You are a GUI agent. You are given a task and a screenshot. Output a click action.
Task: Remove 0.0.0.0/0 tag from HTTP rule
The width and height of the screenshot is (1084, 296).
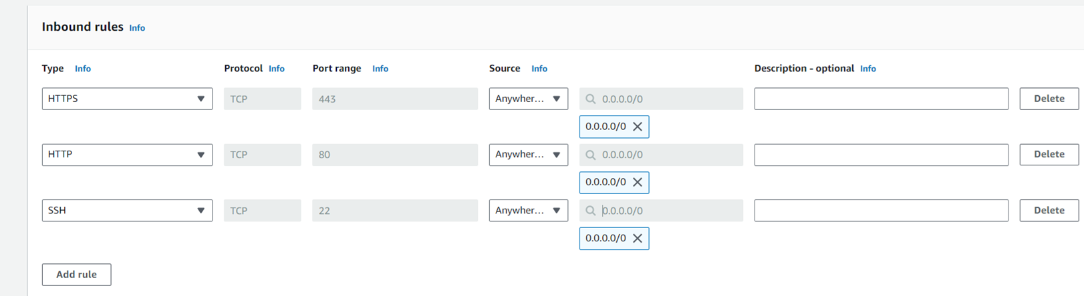pos(638,182)
